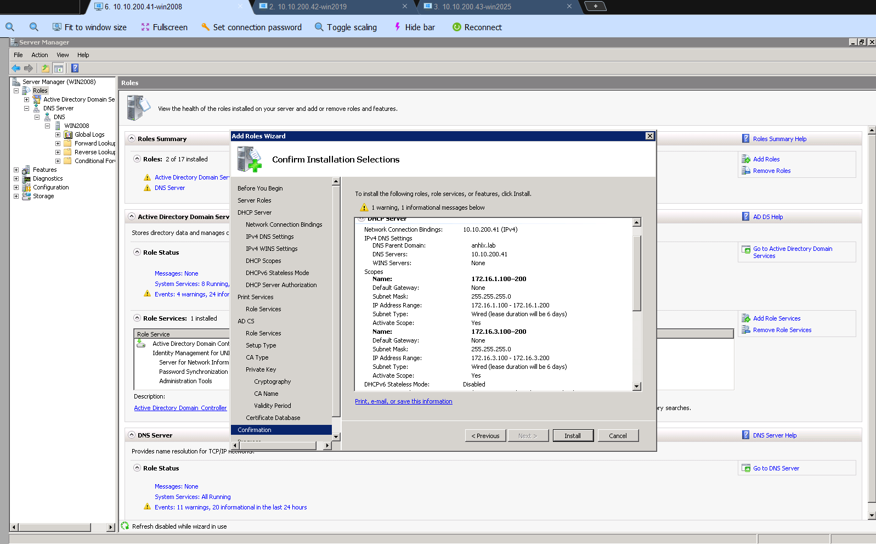Switch the remote session to Fullscreen
876x544 pixels.
click(x=164, y=27)
